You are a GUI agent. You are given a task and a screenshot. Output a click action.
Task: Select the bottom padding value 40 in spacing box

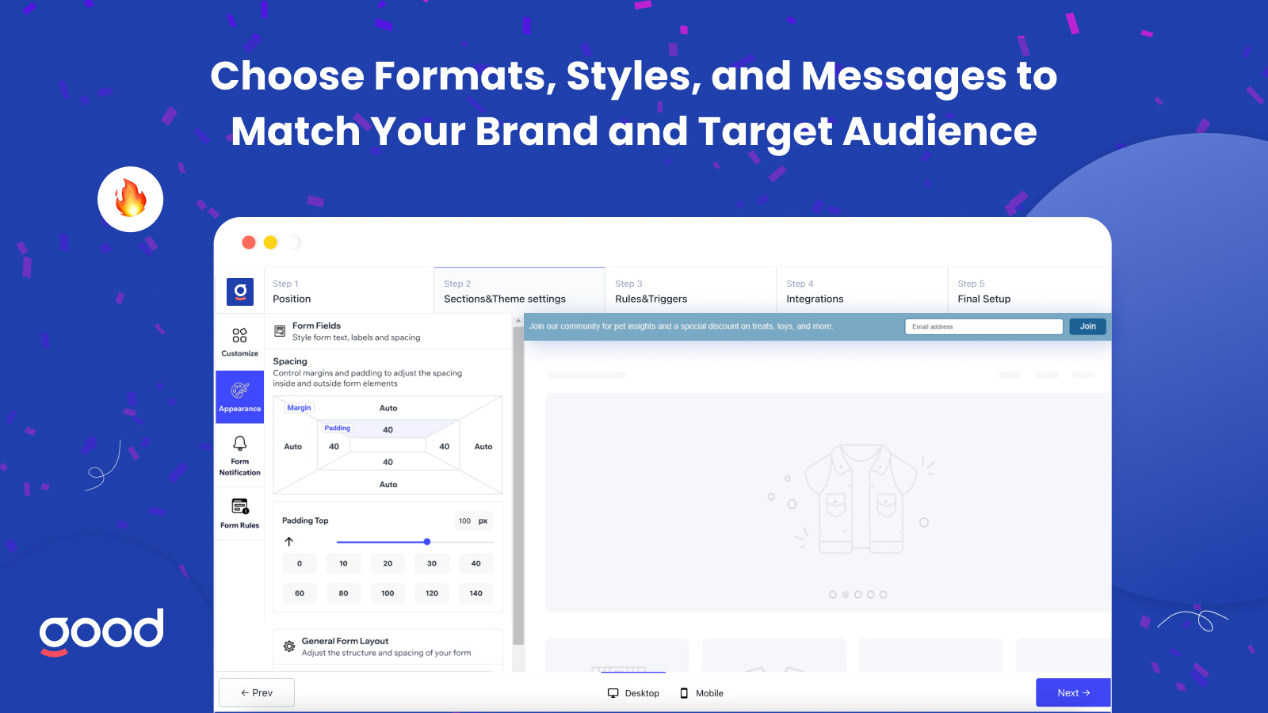point(388,462)
